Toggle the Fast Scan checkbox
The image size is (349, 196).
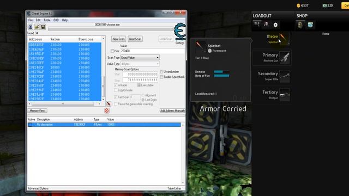point(116,97)
